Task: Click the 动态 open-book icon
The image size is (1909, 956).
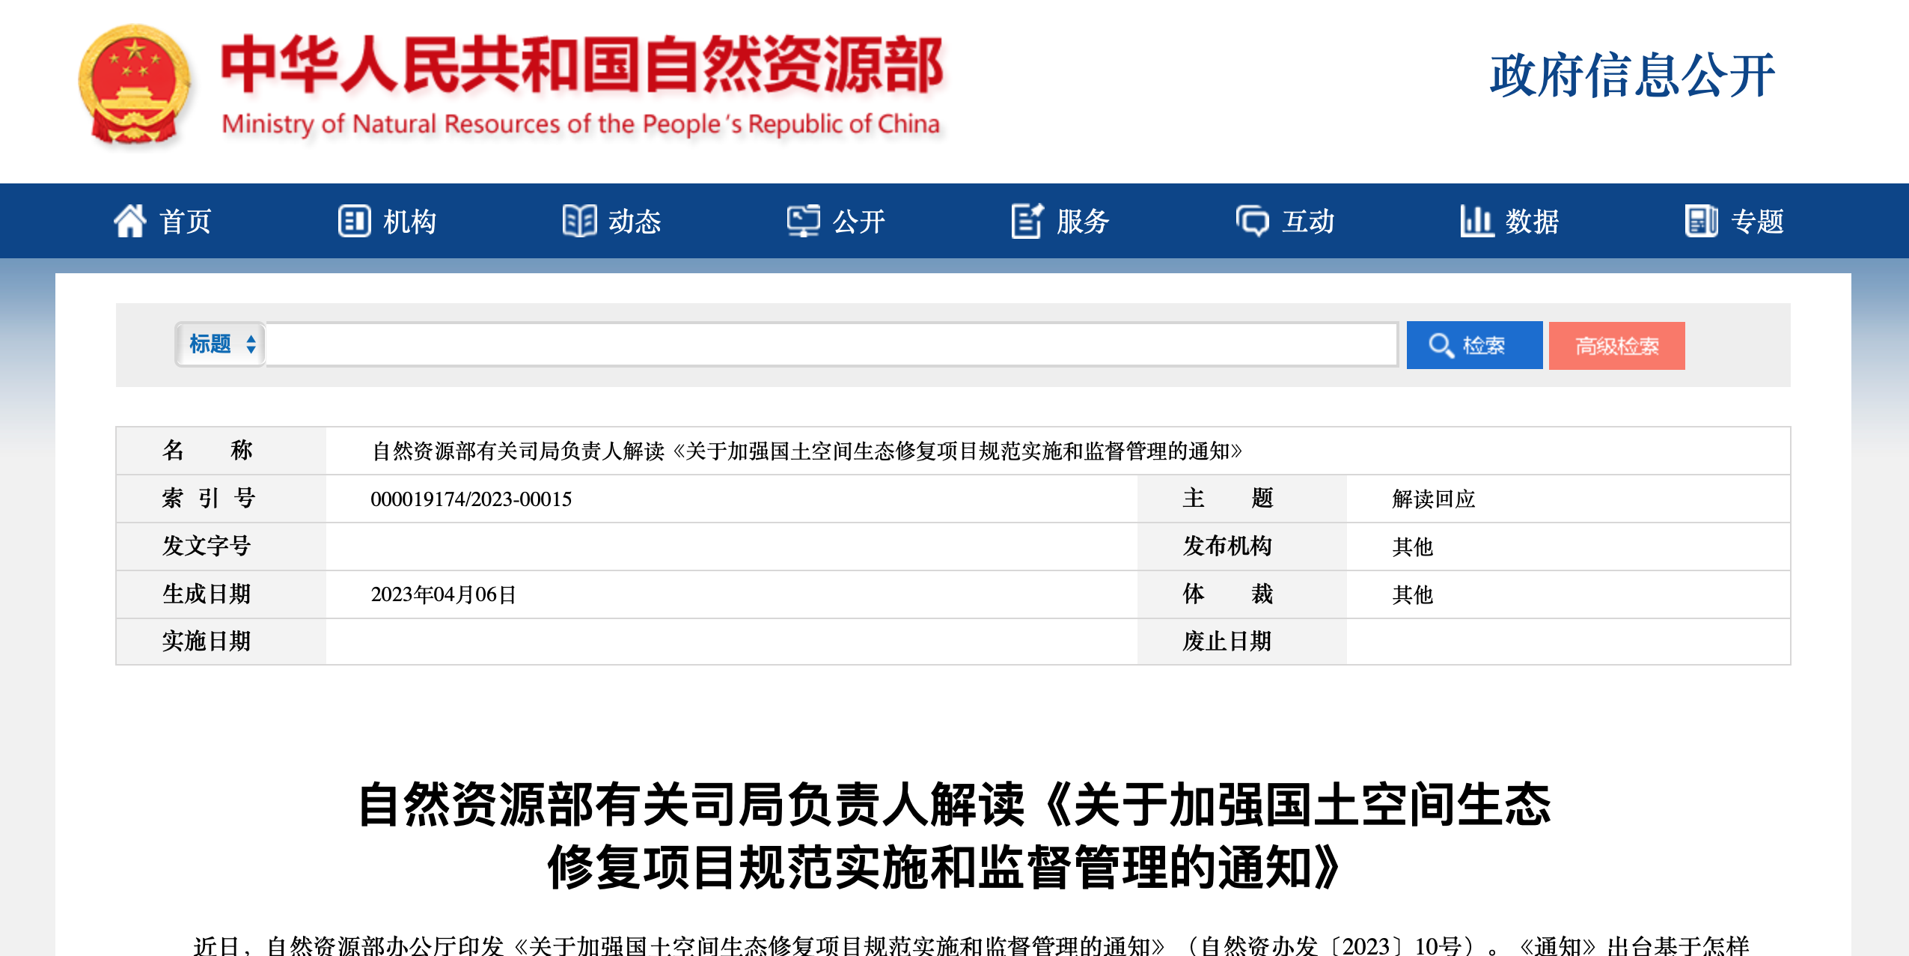Action: tap(579, 221)
